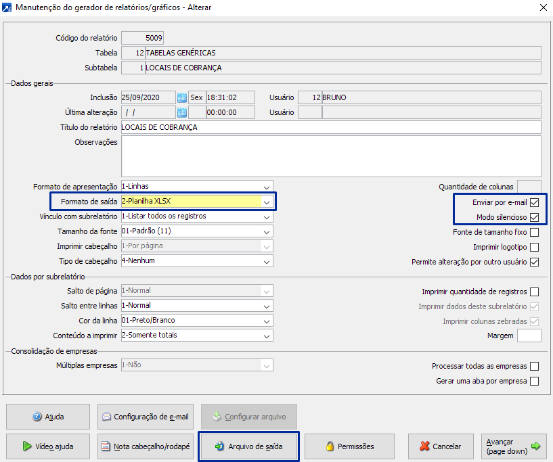
Task: Enable Fonte de tamanho fixo
Action: pyautogui.click(x=535, y=232)
